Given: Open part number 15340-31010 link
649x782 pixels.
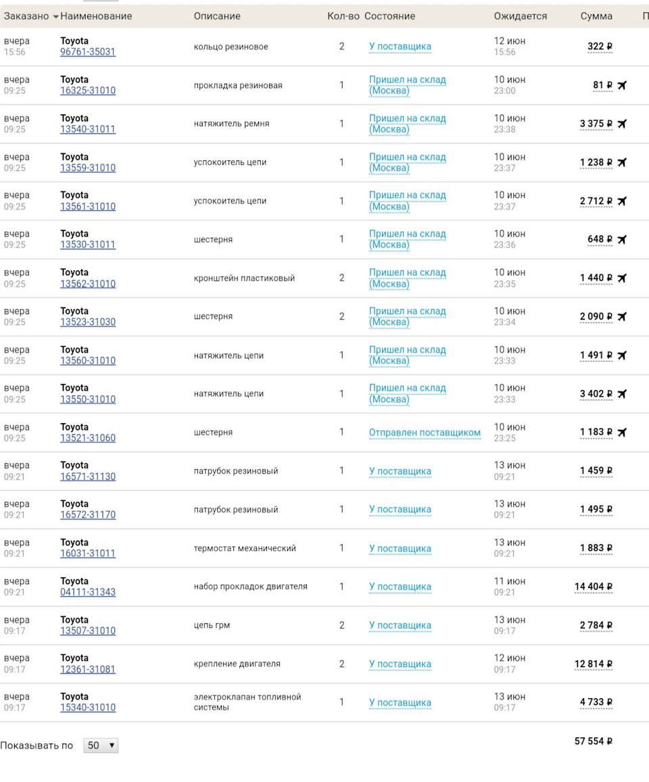Looking at the screenshot, I should [x=88, y=708].
